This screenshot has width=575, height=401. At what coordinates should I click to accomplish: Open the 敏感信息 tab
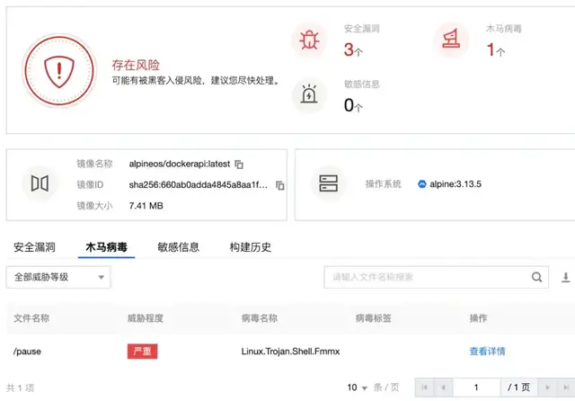click(x=178, y=247)
